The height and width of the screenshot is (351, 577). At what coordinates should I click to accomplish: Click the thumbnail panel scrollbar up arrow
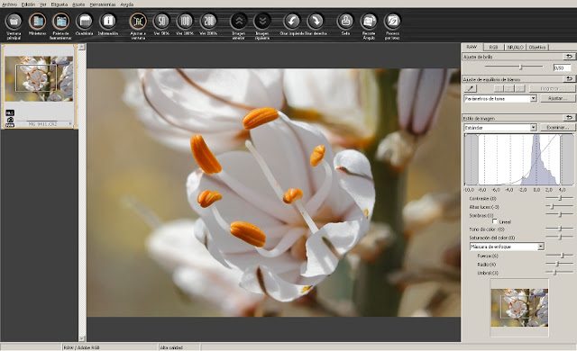82,47
